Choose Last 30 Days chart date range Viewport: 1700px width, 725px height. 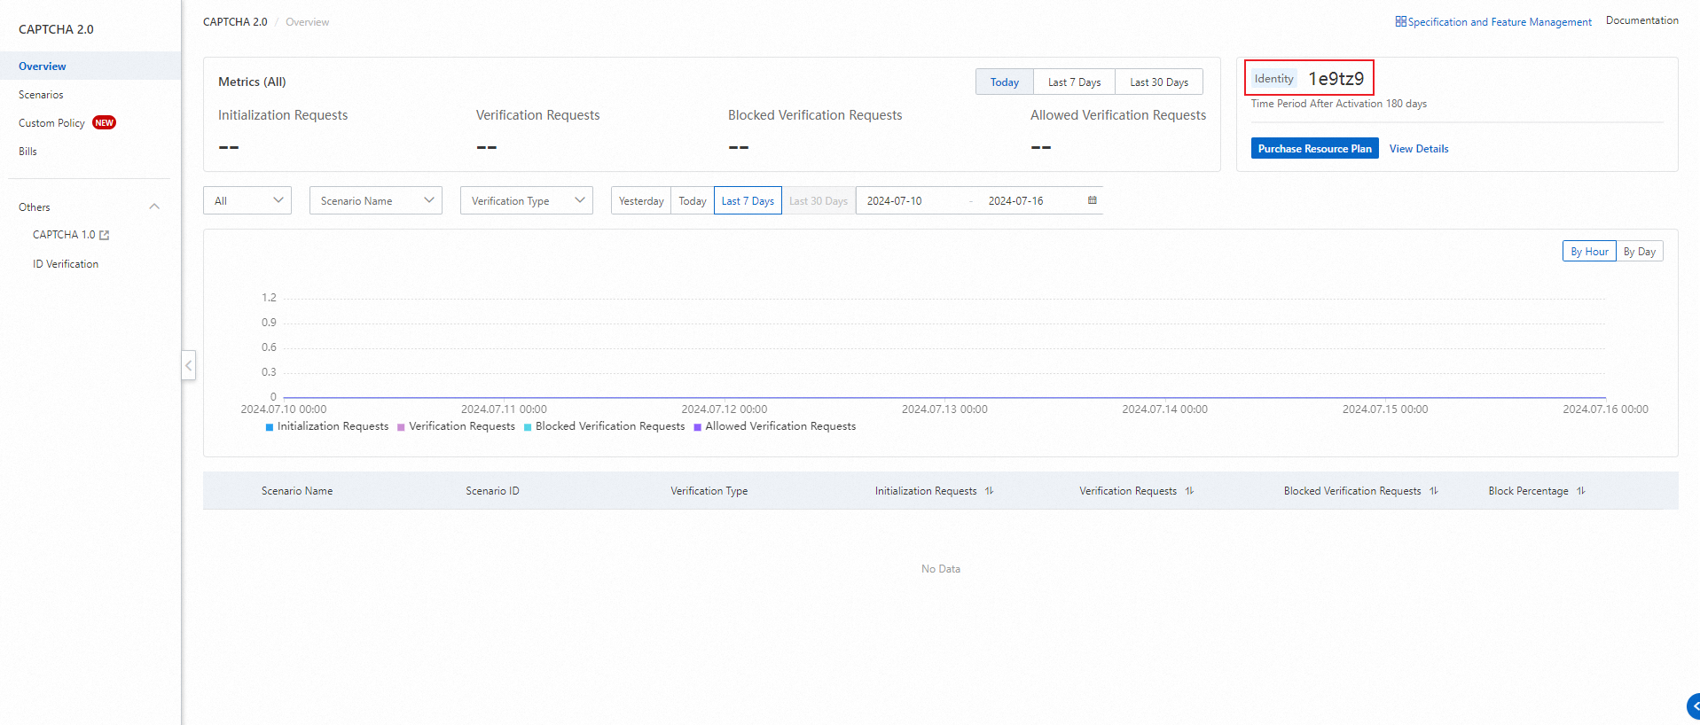[819, 201]
